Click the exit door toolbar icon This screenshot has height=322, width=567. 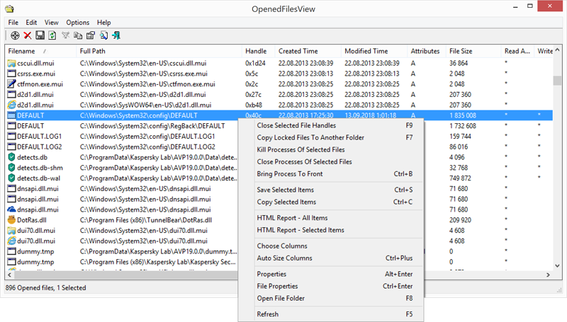click(116, 35)
